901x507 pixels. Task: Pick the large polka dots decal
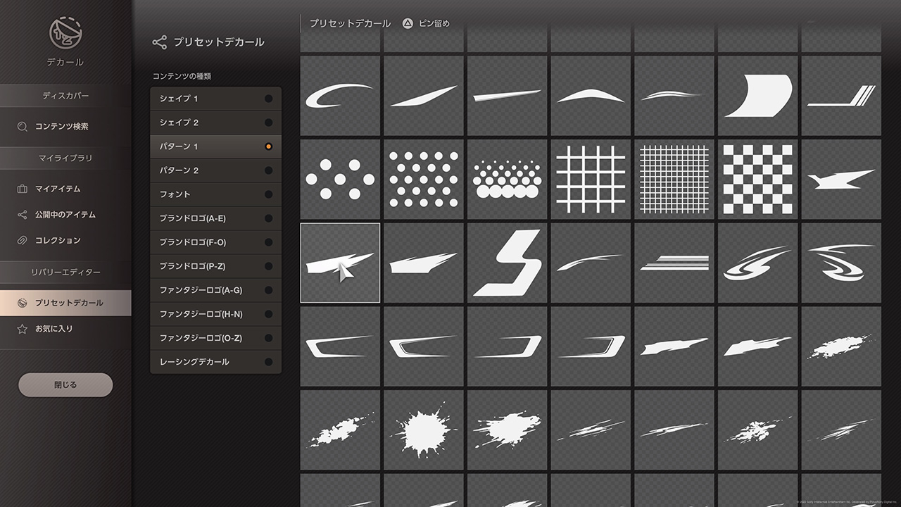[x=340, y=179]
